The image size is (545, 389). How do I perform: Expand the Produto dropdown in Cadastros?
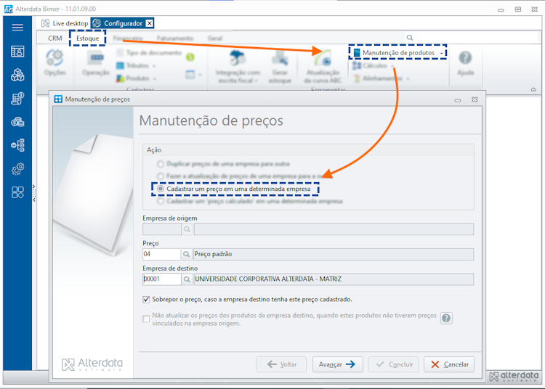click(154, 78)
